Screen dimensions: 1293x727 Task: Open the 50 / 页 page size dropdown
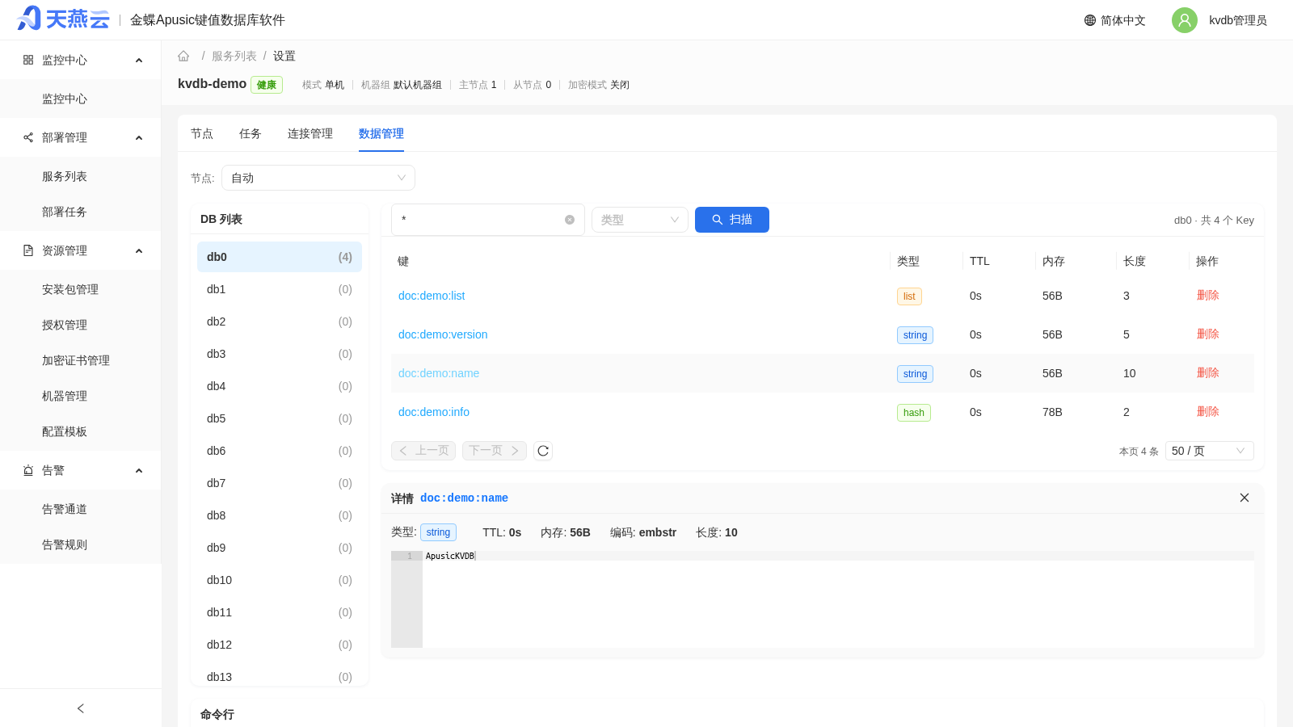click(x=1210, y=451)
